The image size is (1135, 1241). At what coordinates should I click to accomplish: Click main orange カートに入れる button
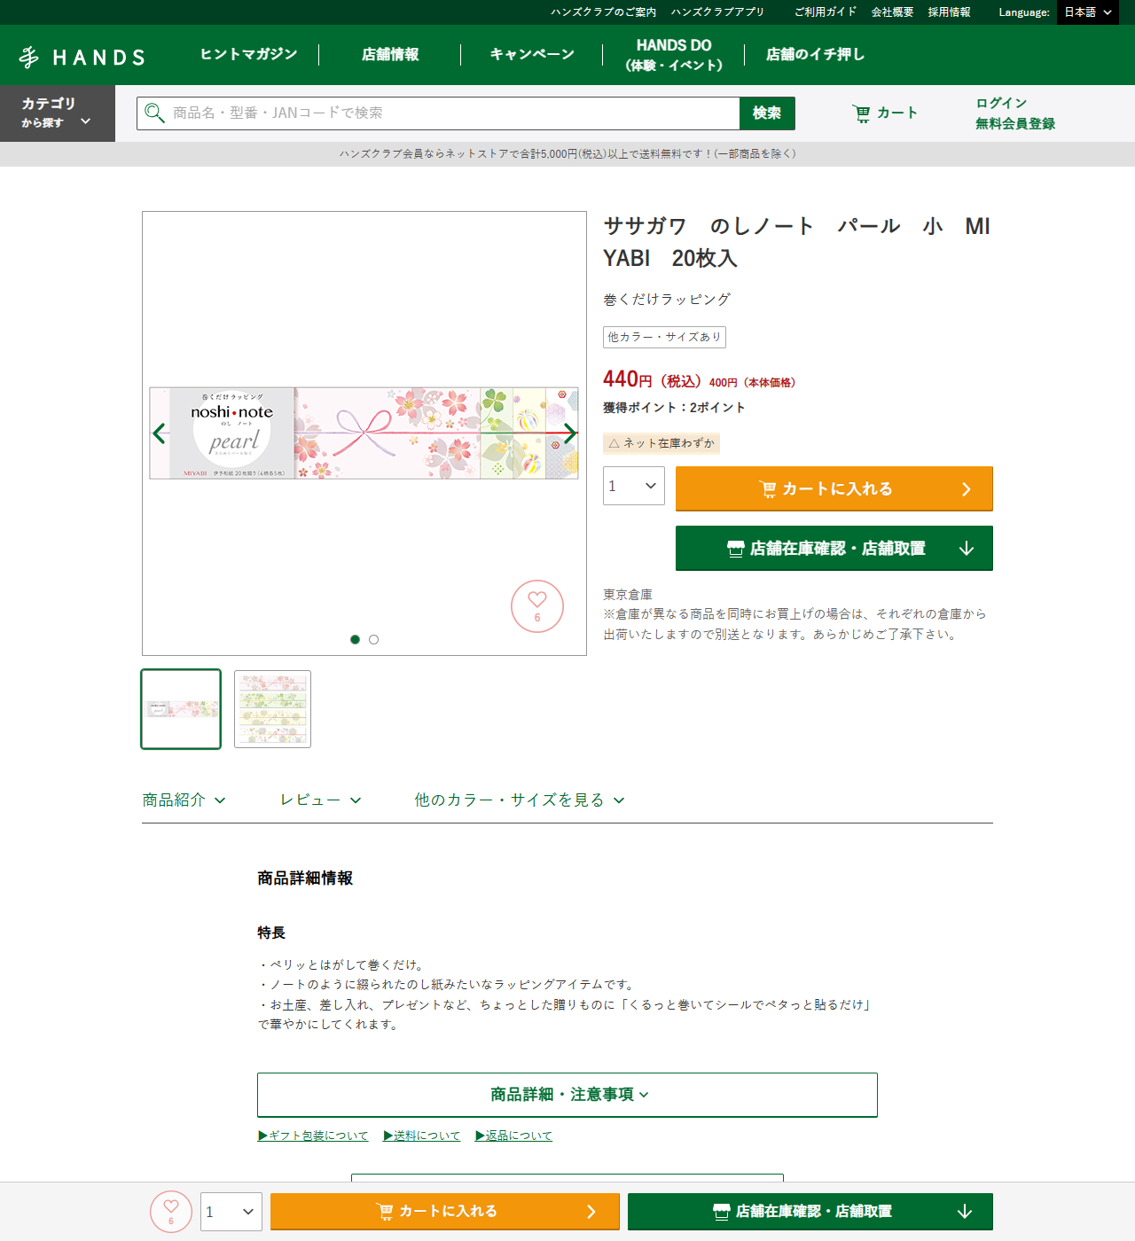tap(834, 488)
